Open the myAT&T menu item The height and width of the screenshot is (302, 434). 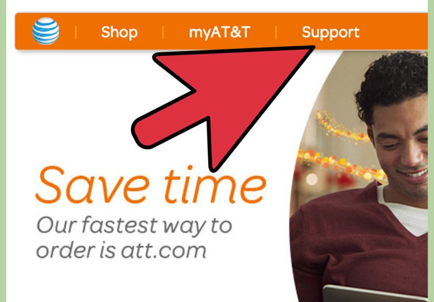coord(219,33)
